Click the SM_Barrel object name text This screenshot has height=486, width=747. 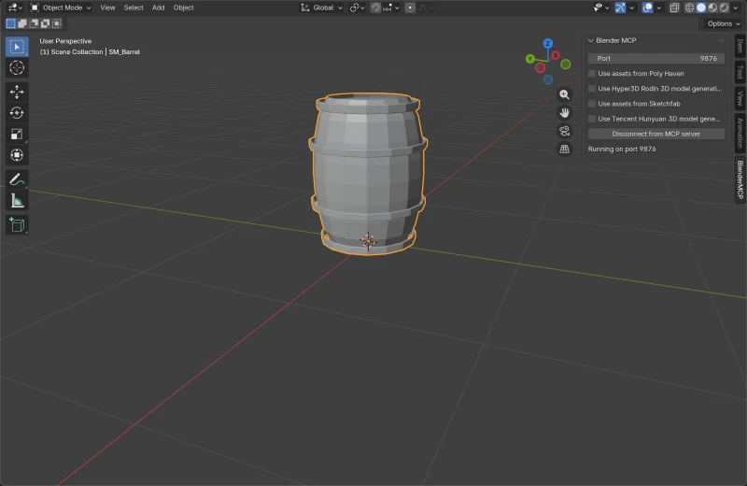(x=124, y=52)
